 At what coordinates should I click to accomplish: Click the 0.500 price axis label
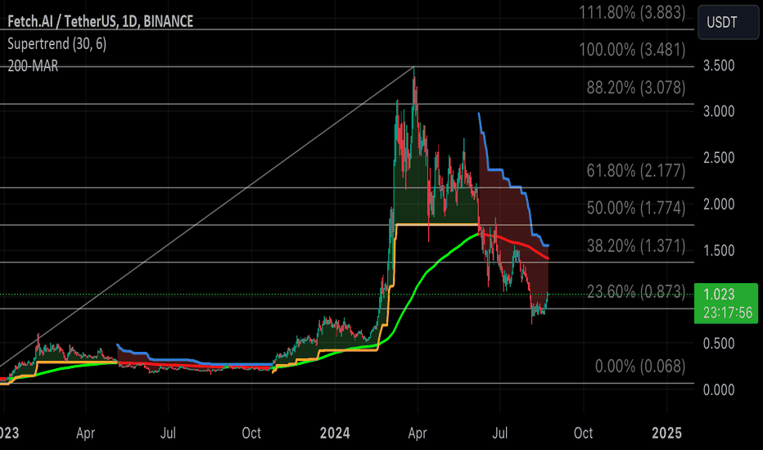pyautogui.click(x=719, y=344)
